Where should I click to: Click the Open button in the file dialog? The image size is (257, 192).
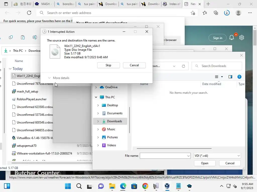click(205, 163)
